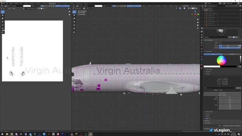Select the Clone tool in the image editor toolbar
The width and height of the screenshot is (242, 136).
pyautogui.click(x=3, y=22)
